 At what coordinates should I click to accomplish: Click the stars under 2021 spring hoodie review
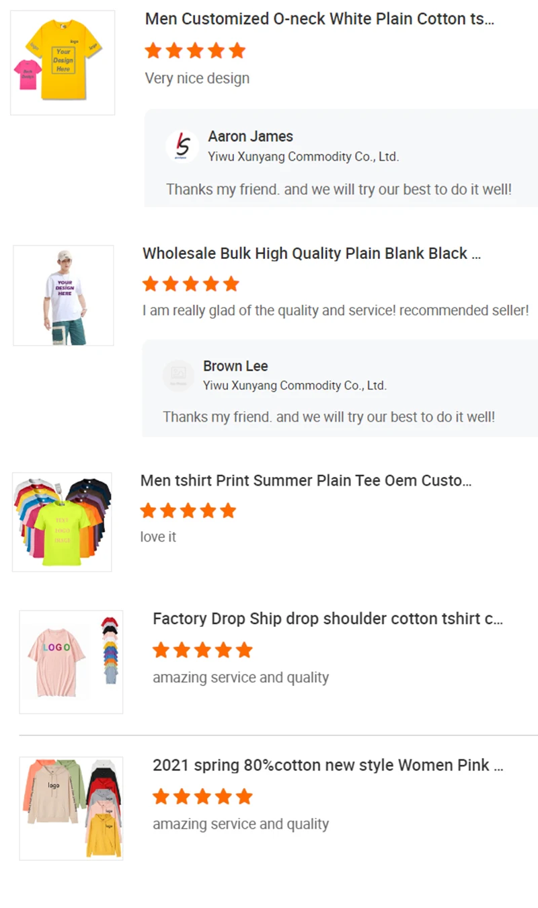(202, 797)
